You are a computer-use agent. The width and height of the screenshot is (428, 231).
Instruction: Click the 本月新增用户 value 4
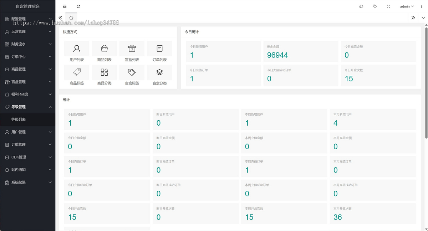pyautogui.click(x=336, y=123)
